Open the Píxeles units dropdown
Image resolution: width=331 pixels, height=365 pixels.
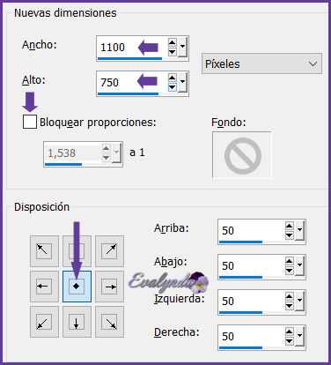[x=261, y=63]
